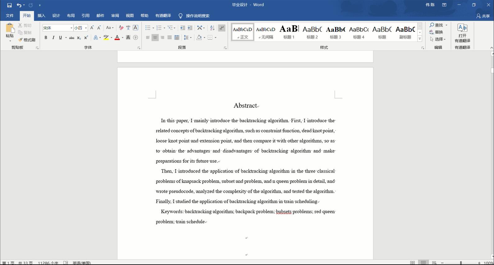494x265 pixels.
Task: Switch to the Insert (插入) tab
Action: (41, 16)
